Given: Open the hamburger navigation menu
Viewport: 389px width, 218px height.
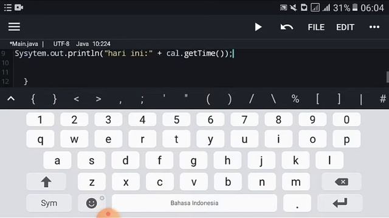Looking at the screenshot, I should [14, 27].
